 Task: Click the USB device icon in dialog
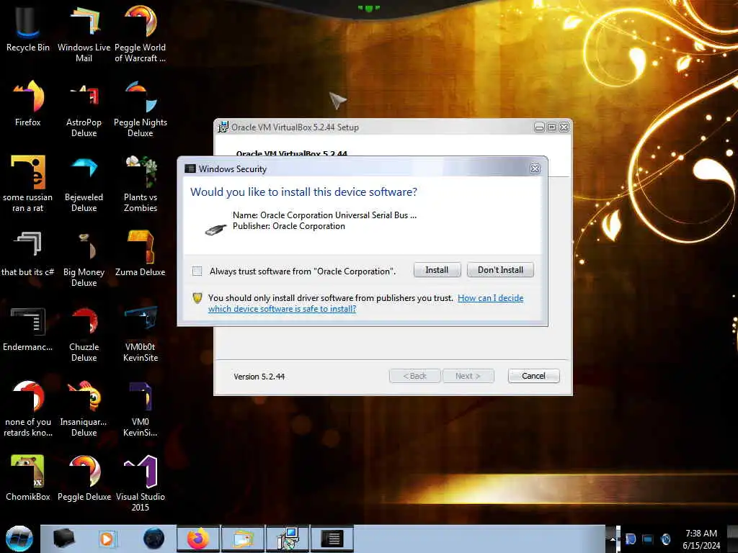click(215, 230)
